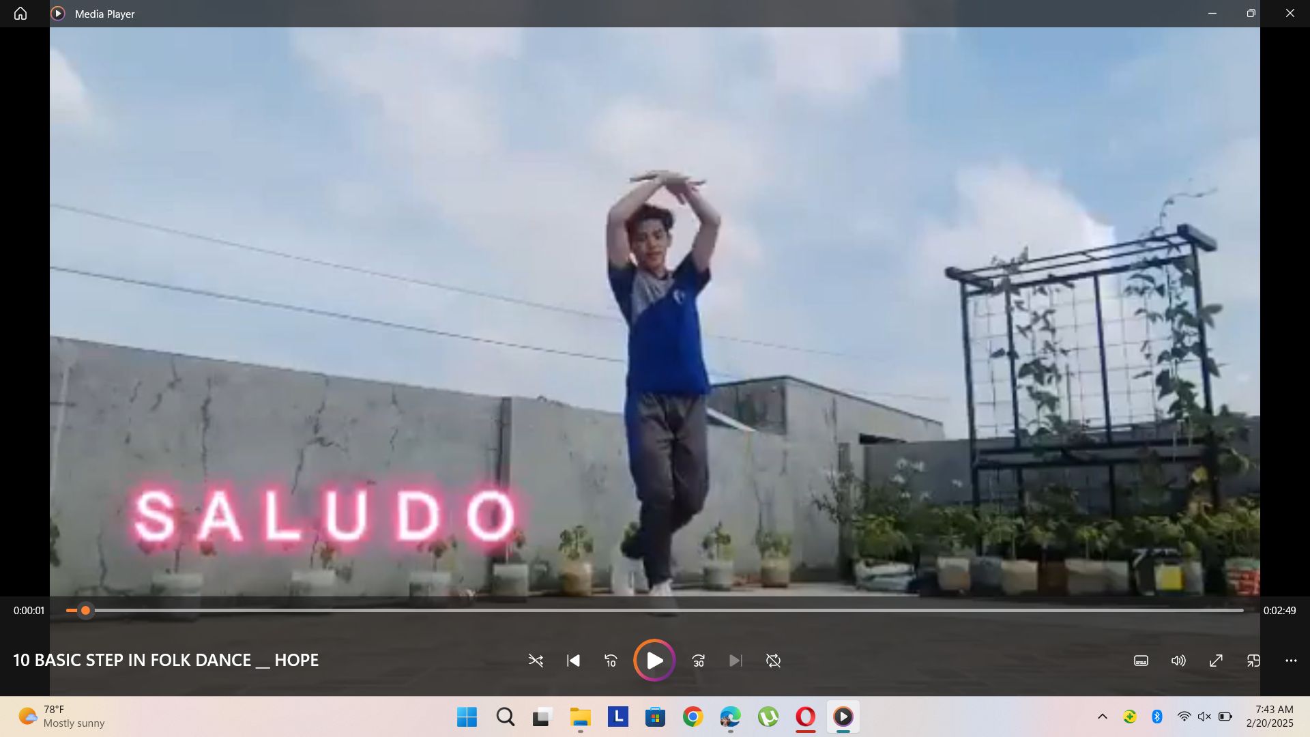Viewport: 1310px width, 737px height.
Task: Enter full screen view
Action: [1216, 661]
